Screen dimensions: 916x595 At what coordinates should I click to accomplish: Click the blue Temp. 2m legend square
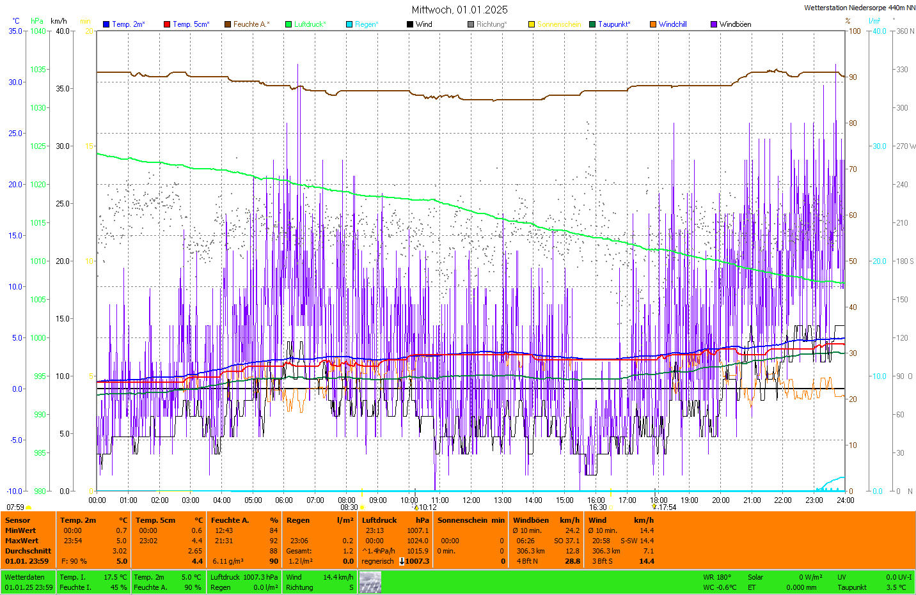click(x=106, y=24)
